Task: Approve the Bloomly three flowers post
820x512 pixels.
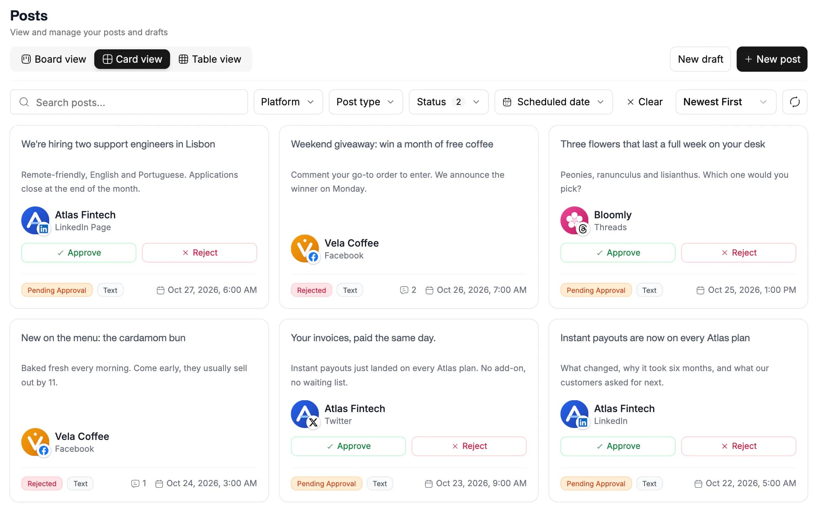Action: [x=618, y=253]
